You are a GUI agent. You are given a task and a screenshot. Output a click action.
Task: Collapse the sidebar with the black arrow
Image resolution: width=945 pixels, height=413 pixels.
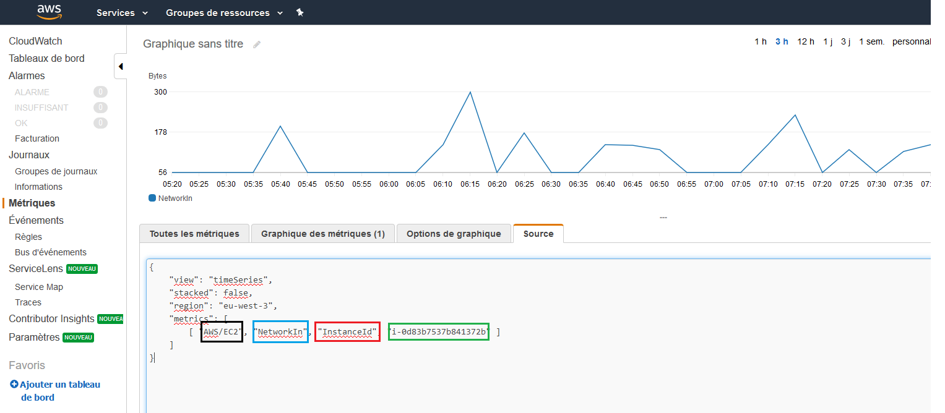click(121, 66)
